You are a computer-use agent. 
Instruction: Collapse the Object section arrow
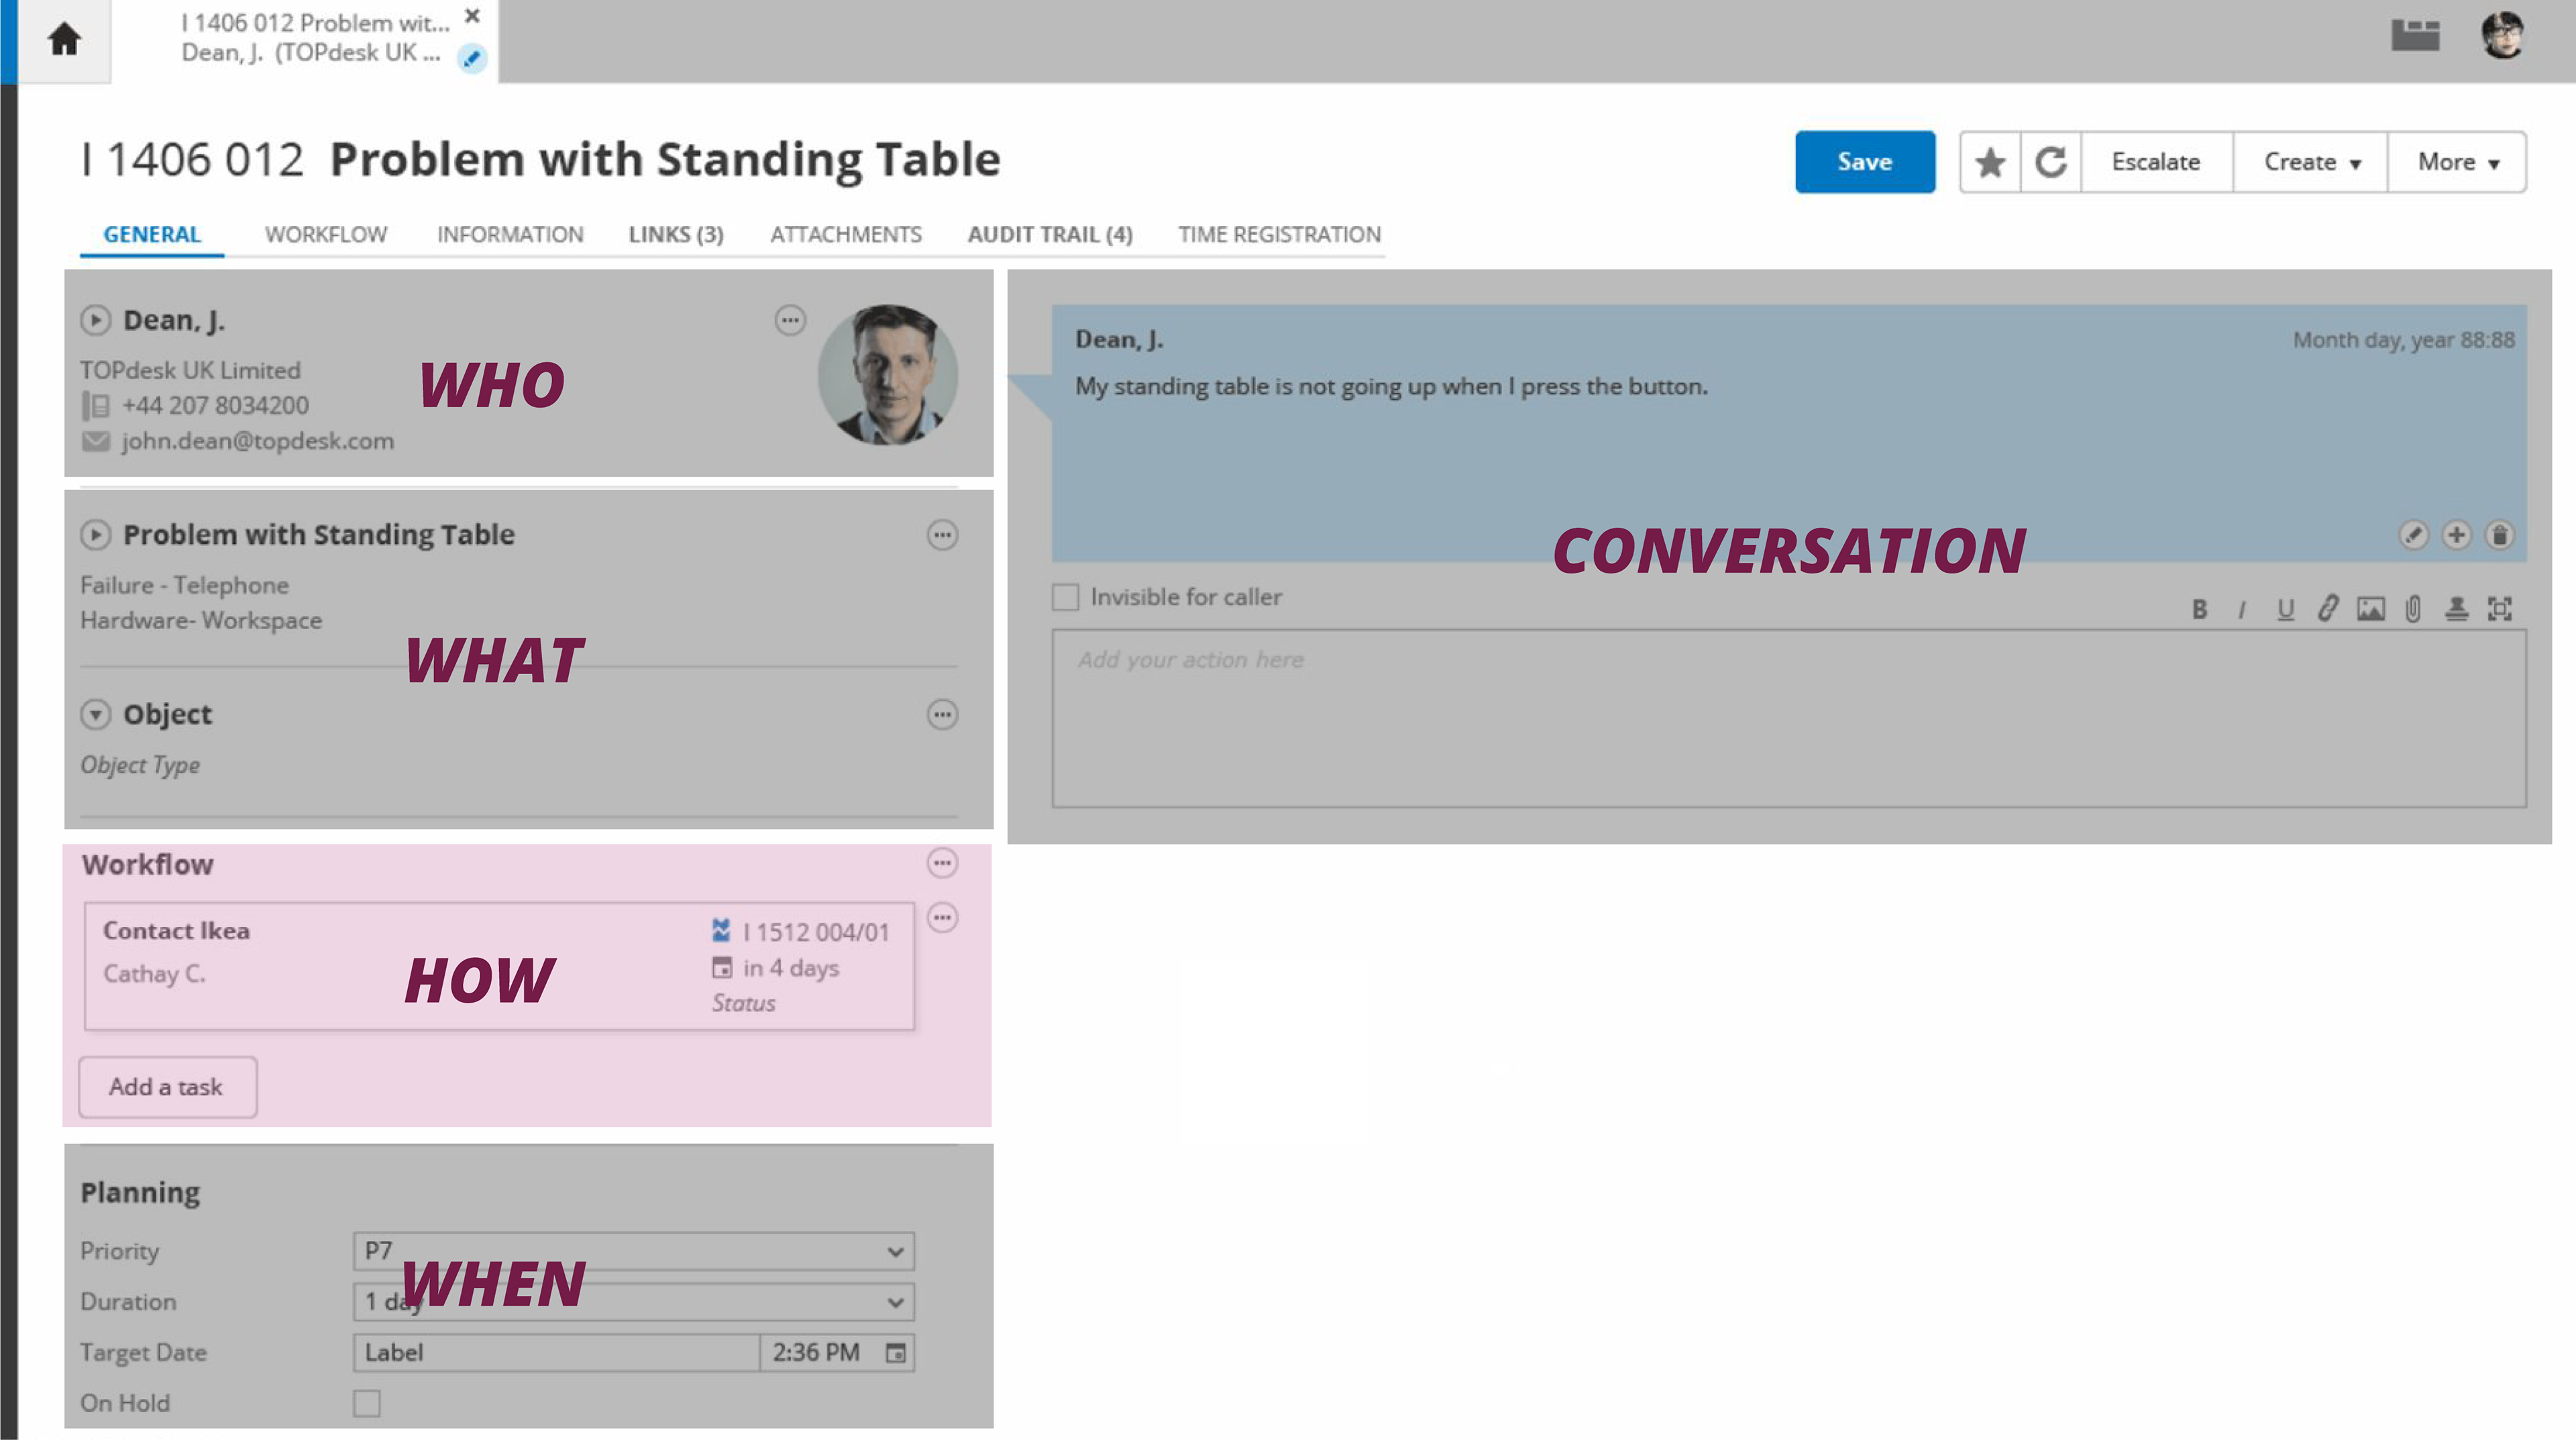(x=95, y=714)
